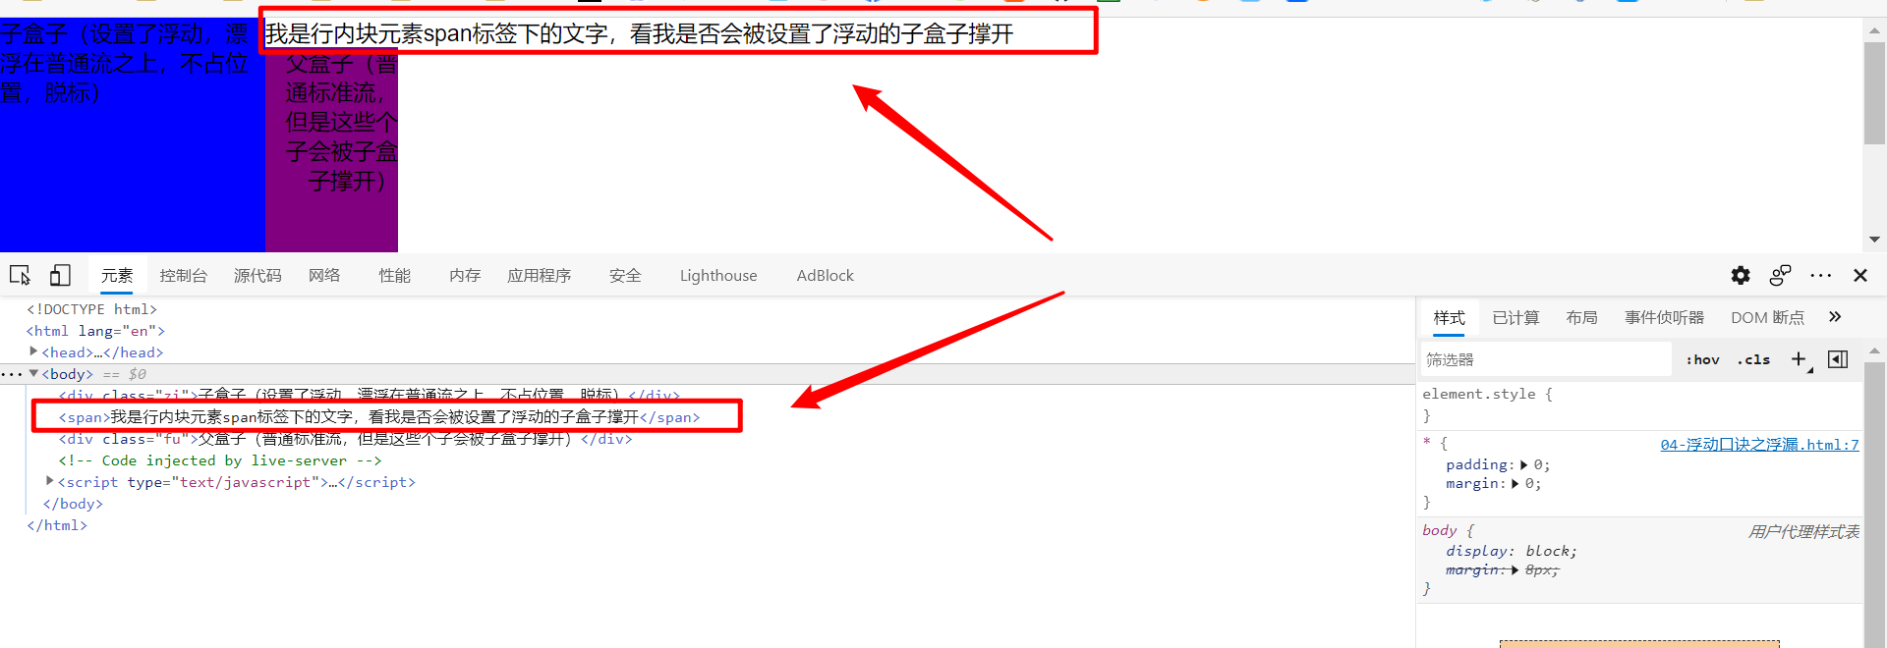Click page scrollbar down arrow
The image size is (1887, 648).
coord(1874,240)
